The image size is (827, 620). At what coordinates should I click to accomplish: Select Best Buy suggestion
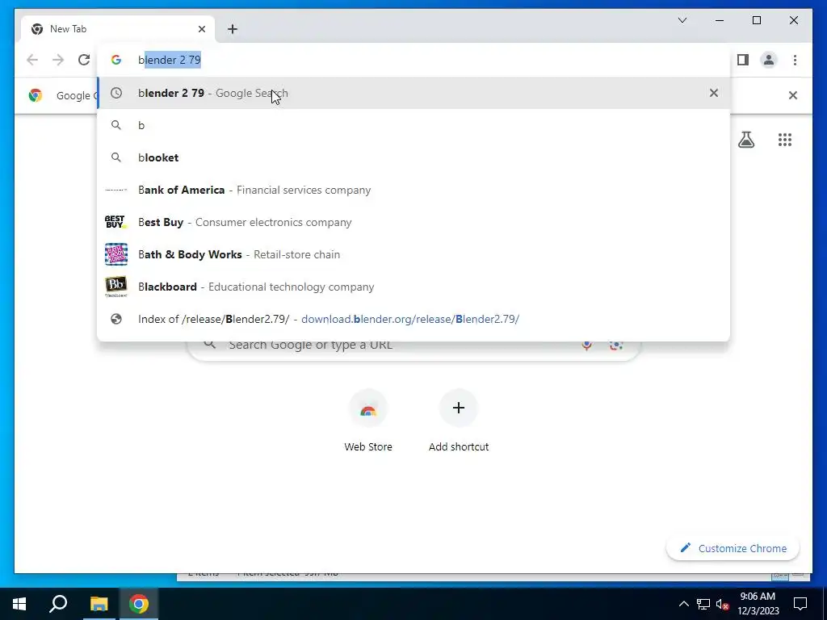(x=413, y=222)
